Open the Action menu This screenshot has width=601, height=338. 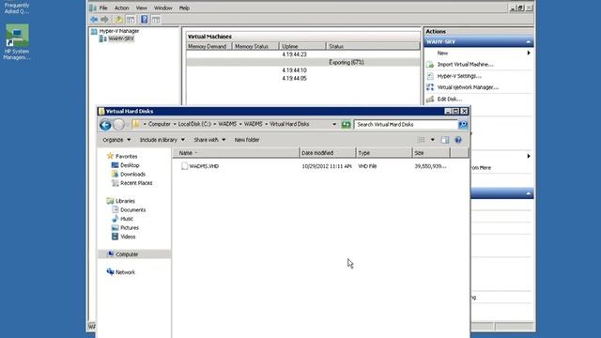point(122,8)
